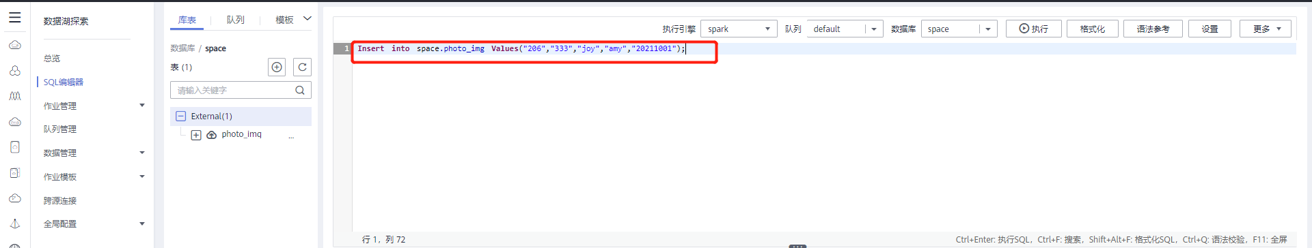Viewport: 1312px width, 248px height.
Task: Click the seventh cloud sidebar icon
Action: 15,198
